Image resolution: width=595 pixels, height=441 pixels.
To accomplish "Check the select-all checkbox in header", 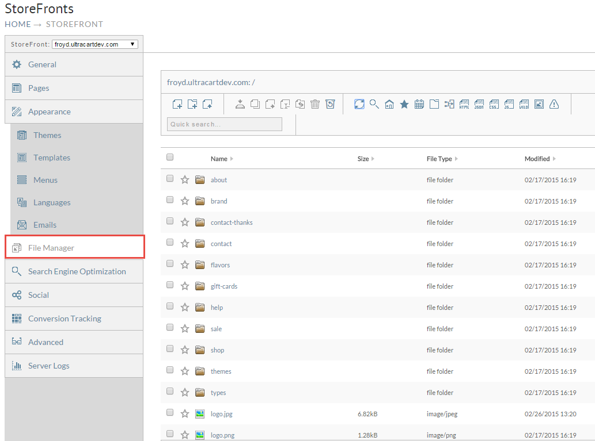I will click(170, 157).
